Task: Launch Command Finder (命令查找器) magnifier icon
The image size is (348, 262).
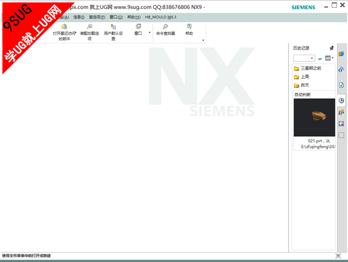Action: pos(165,27)
